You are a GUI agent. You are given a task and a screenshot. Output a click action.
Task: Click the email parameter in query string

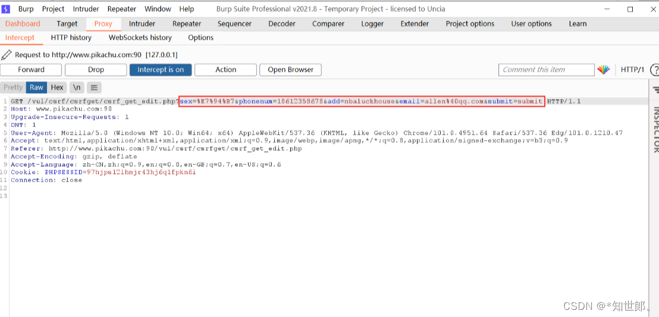441,102
